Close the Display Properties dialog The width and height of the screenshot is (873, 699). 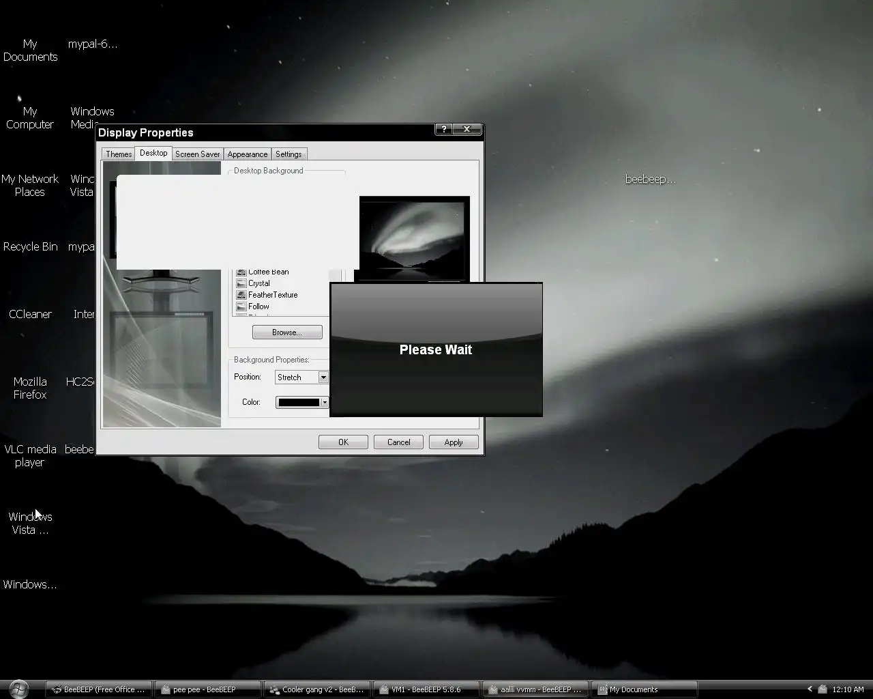pyautogui.click(x=467, y=129)
